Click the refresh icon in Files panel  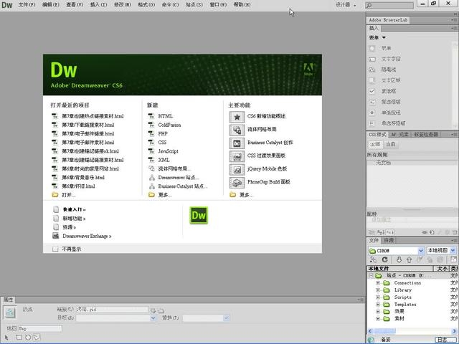(x=384, y=259)
